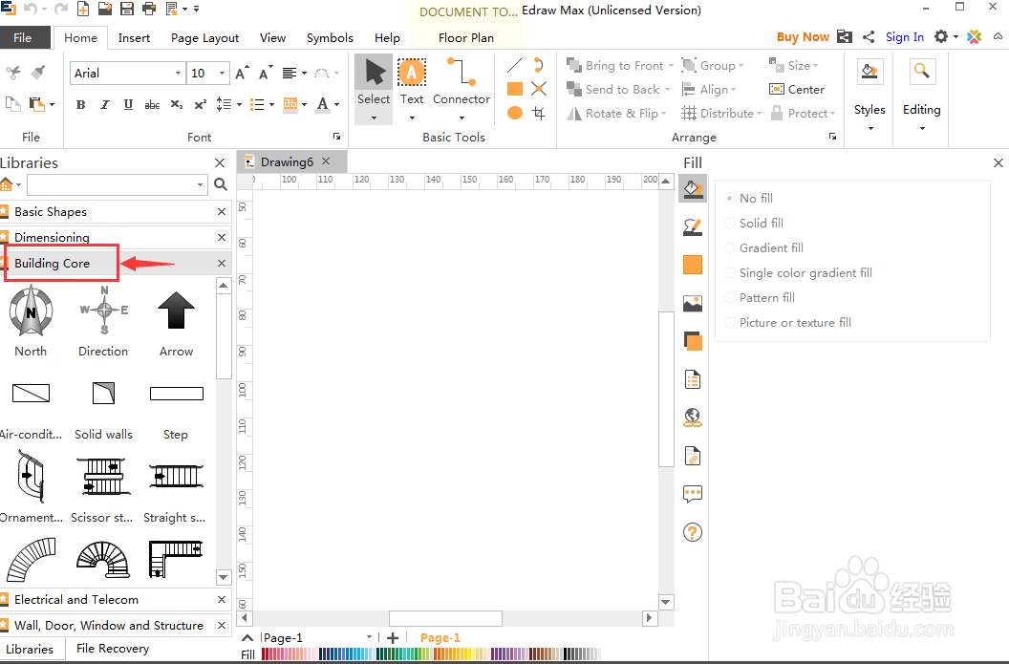Decrease font size with smaller A icon
The height and width of the screenshot is (664, 1009).
265,74
